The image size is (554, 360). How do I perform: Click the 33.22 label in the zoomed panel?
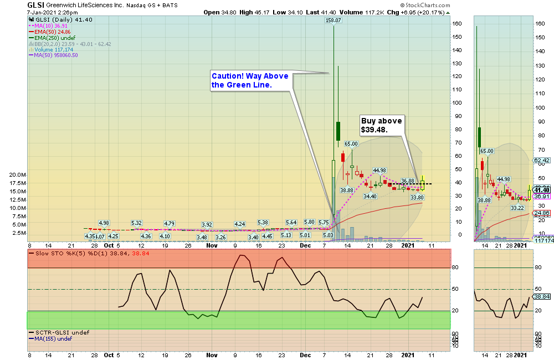coord(517,208)
